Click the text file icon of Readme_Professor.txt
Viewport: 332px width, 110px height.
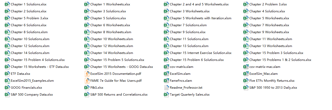166,88
